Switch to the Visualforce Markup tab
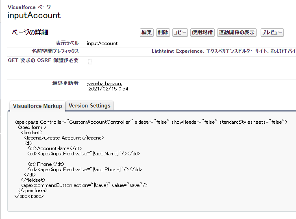296x219 pixels. [x=37, y=106]
